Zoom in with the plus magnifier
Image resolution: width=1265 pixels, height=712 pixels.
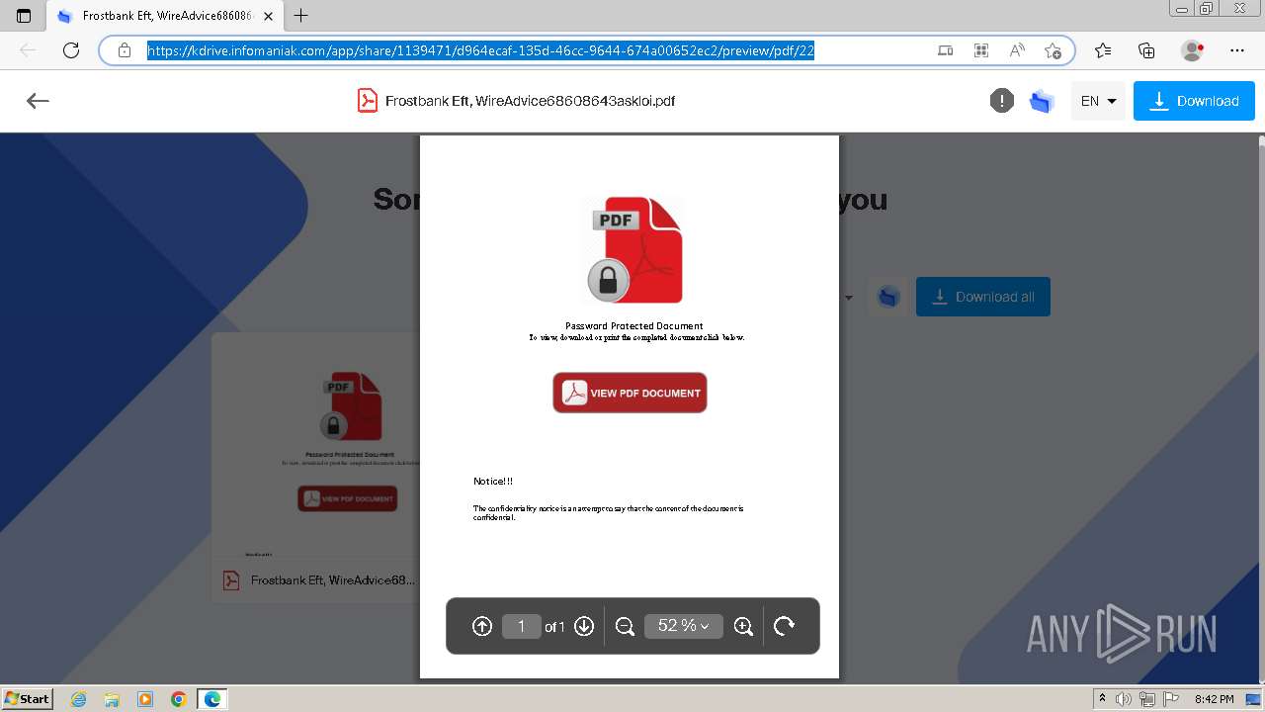744,626
